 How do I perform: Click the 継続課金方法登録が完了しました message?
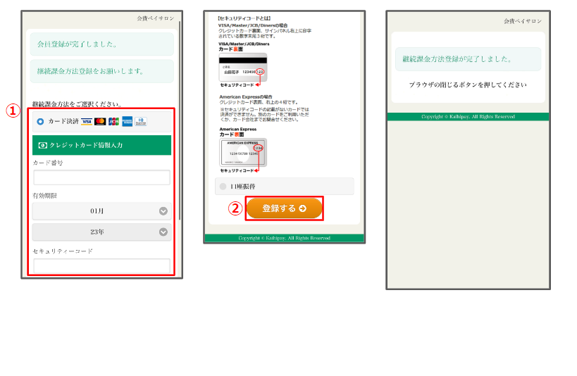(468, 59)
